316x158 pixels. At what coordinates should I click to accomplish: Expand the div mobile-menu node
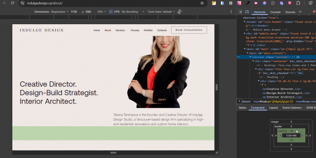245,34
